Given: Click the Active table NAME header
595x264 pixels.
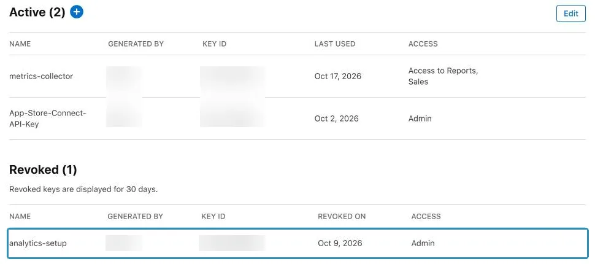Looking at the screenshot, I should [x=20, y=44].
